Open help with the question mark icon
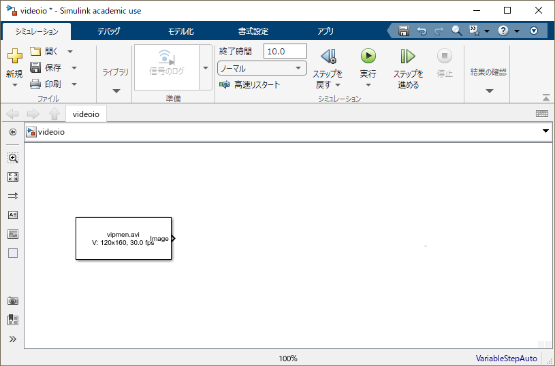Screen dimensions: 555x366 (x=503, y=31)
